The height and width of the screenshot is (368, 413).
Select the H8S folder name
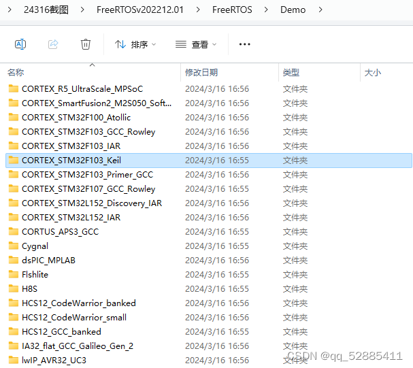[29, 289]
